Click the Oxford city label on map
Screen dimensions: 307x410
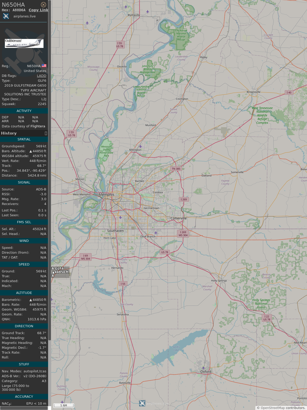click(206, 372)
